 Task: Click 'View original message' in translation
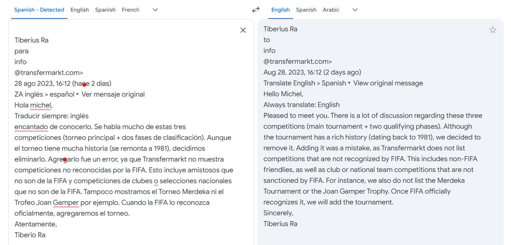coord(388,83)
